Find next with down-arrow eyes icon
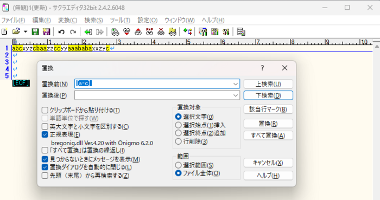The width and height of the screenshot is (380, 200). click(x=126, y=31)
